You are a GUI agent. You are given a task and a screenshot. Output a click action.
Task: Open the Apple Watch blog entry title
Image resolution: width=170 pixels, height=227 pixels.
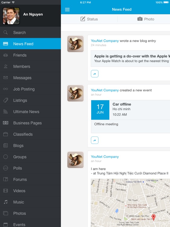coord(132,56)
